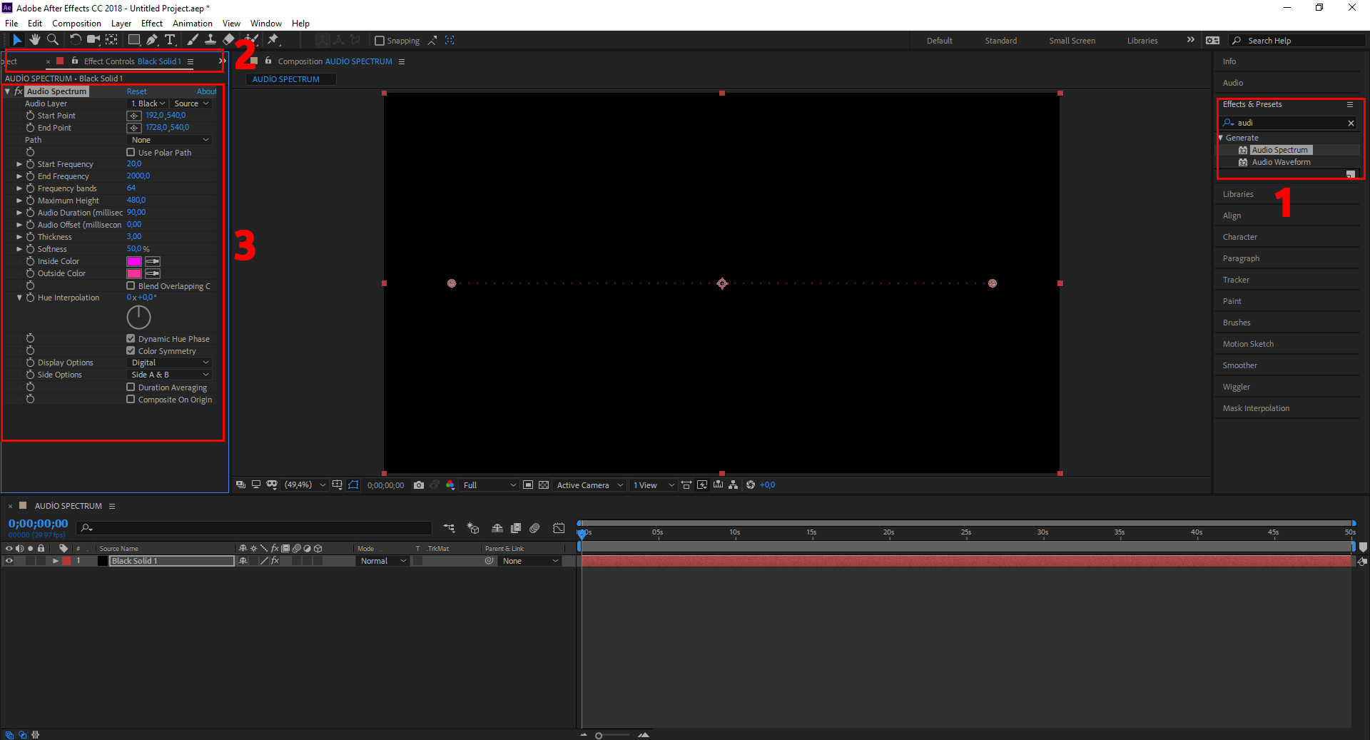Expand the Maximum Height property
The height and width of the screenshot is (740, 1370).
(x=19, y=201)
